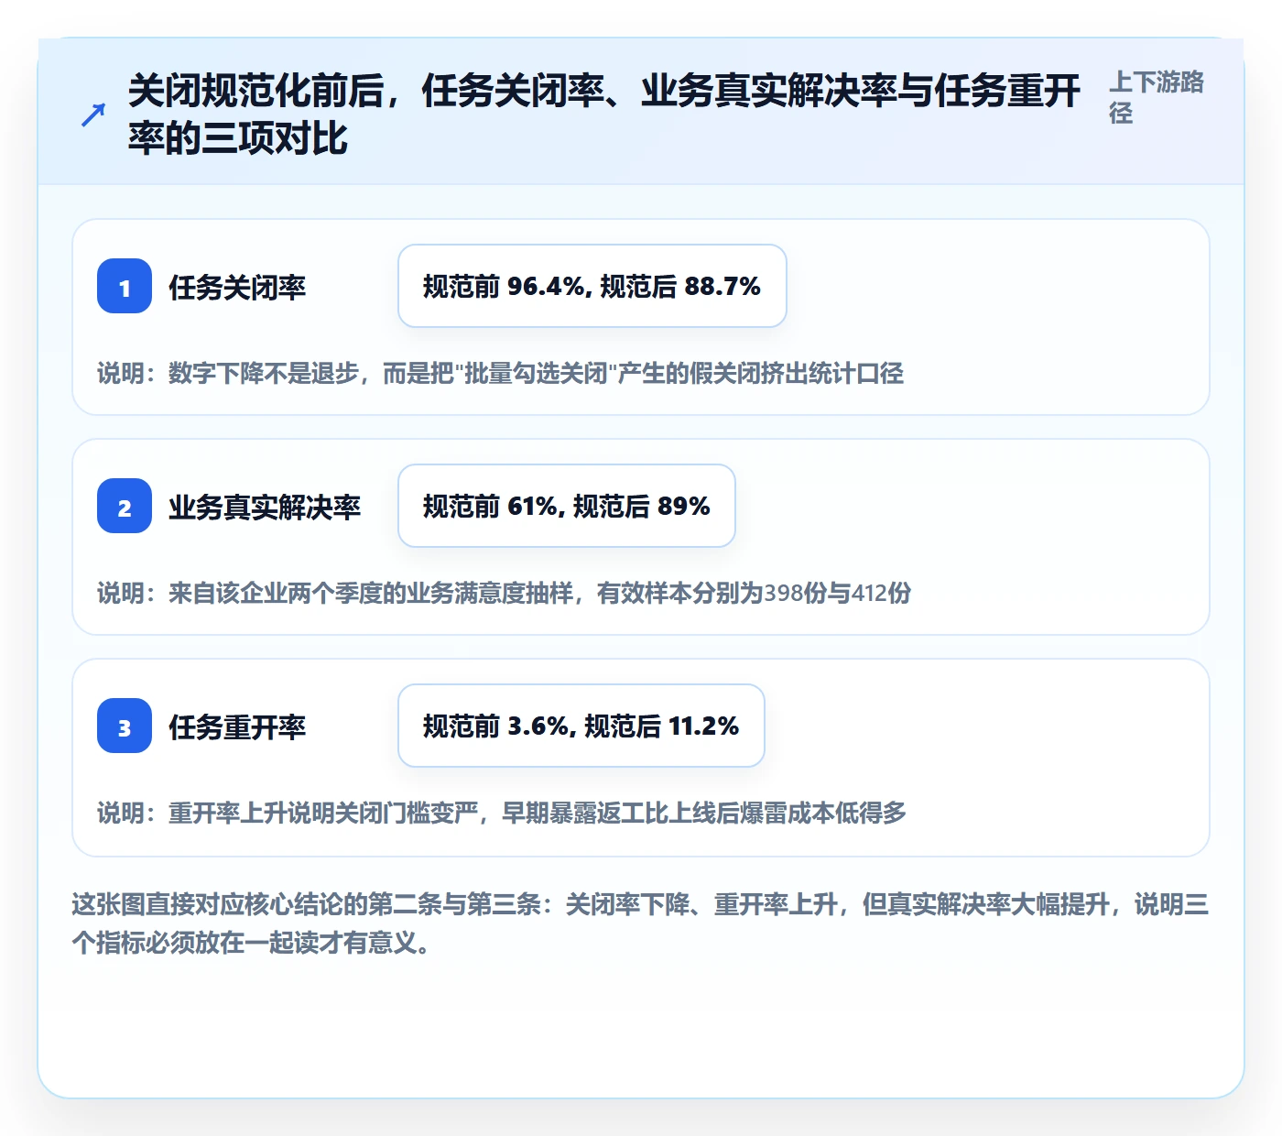The width and height of the screenshot is (1282, 1136).
Task: Click the number 2 badge for 业务真实解决率
Action: tap(125, 506)
